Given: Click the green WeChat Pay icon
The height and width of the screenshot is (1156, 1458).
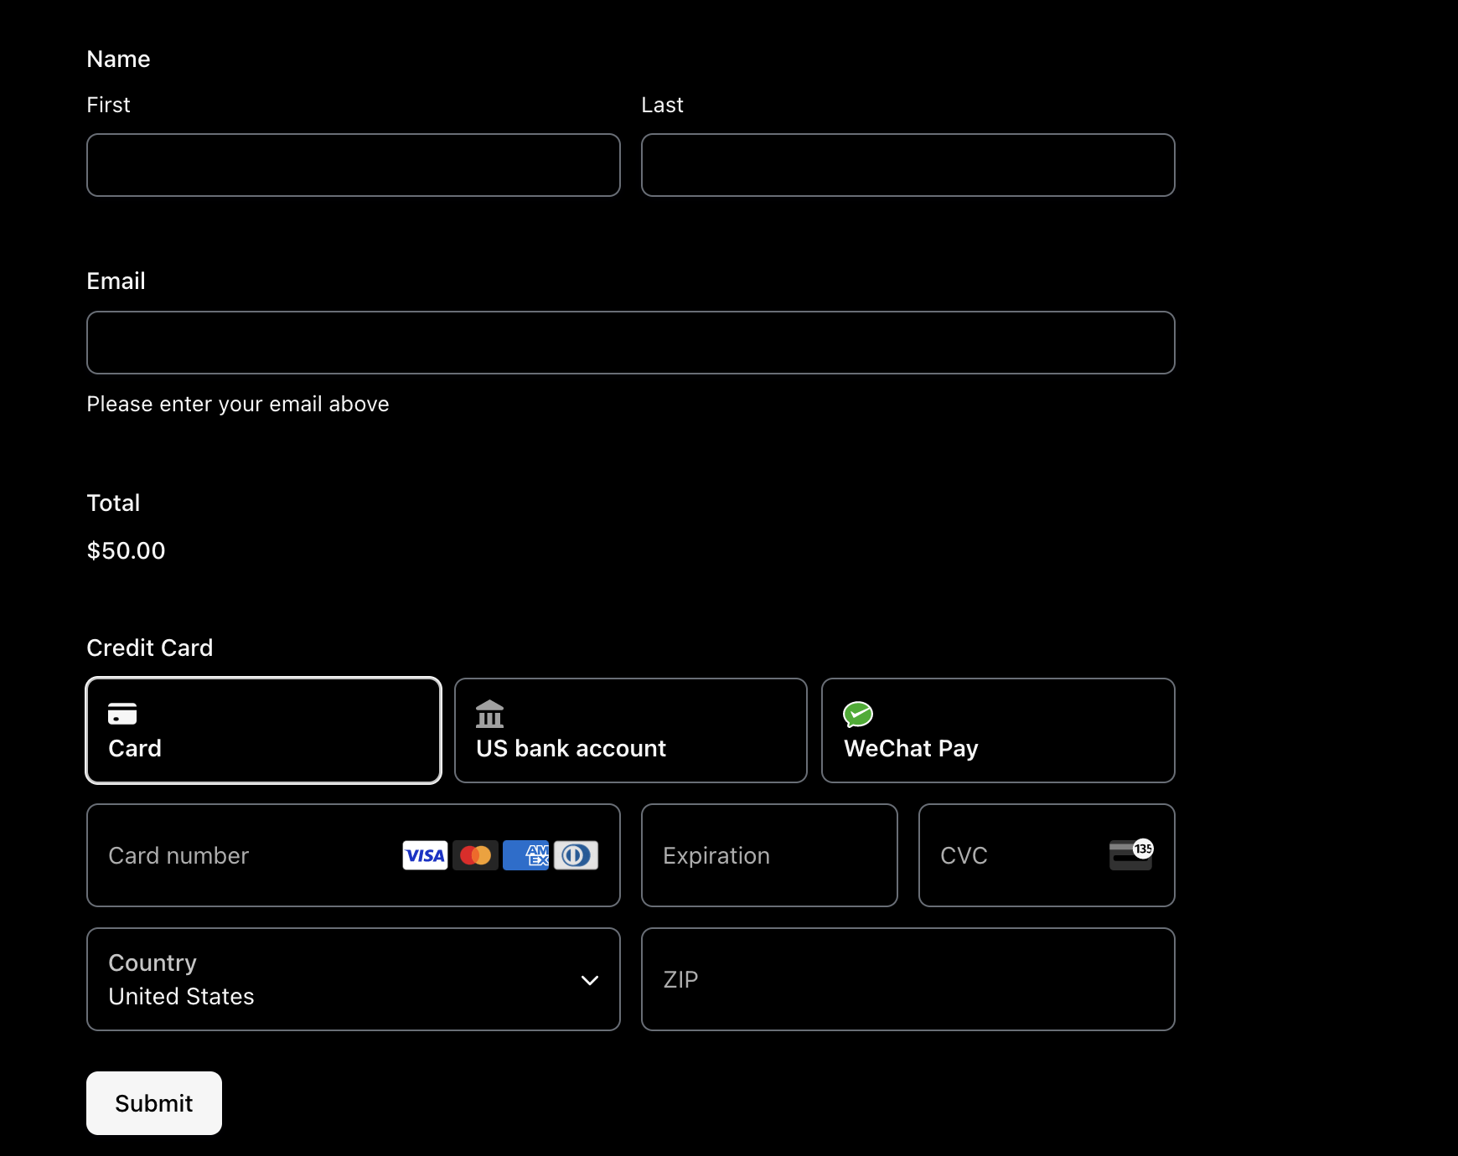Looking at the screenshot, I should (858, 714).
